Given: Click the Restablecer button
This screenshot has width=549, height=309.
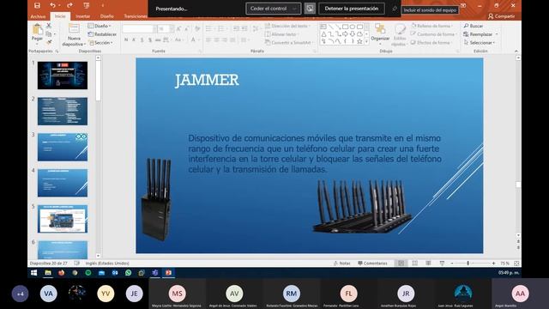Looking at the screenshot, I should [x=102, y=34].
